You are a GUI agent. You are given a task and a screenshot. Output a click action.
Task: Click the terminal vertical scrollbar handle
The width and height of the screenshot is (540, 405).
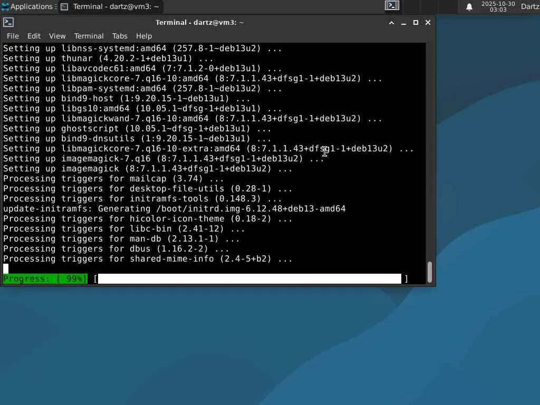(x=429, y=272)
